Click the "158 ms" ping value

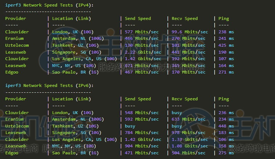[226, 146]
